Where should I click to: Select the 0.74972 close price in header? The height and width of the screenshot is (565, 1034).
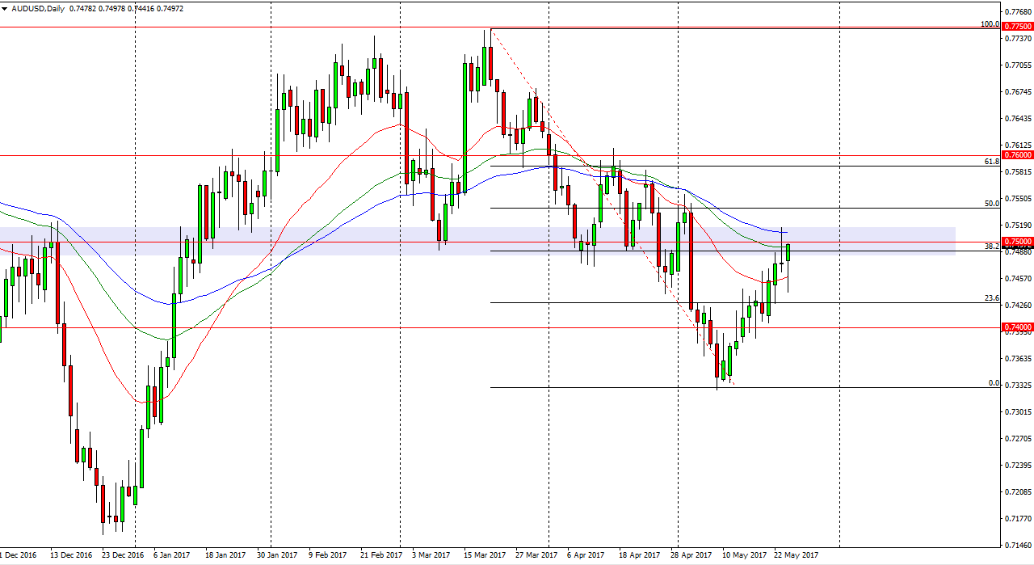coord(172,8)
